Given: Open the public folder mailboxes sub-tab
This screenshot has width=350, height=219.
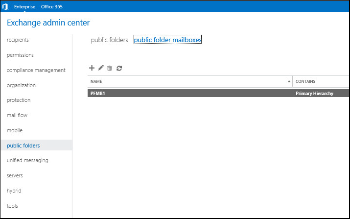Looking at the screenshot, I should 167,40.
